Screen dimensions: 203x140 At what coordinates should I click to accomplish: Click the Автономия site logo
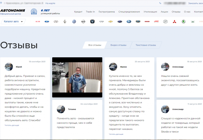tap(13, 10)
